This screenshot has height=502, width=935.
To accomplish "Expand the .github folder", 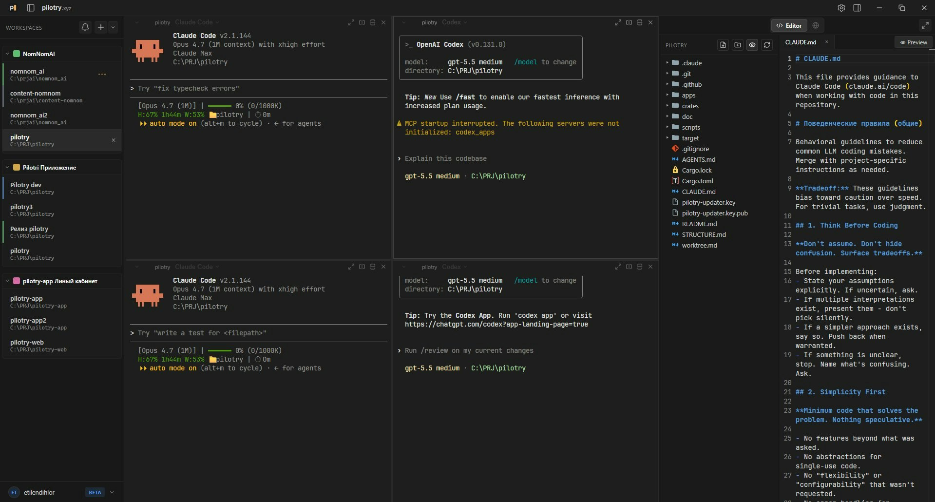I will pyautogui.click(x=668, y=84).
